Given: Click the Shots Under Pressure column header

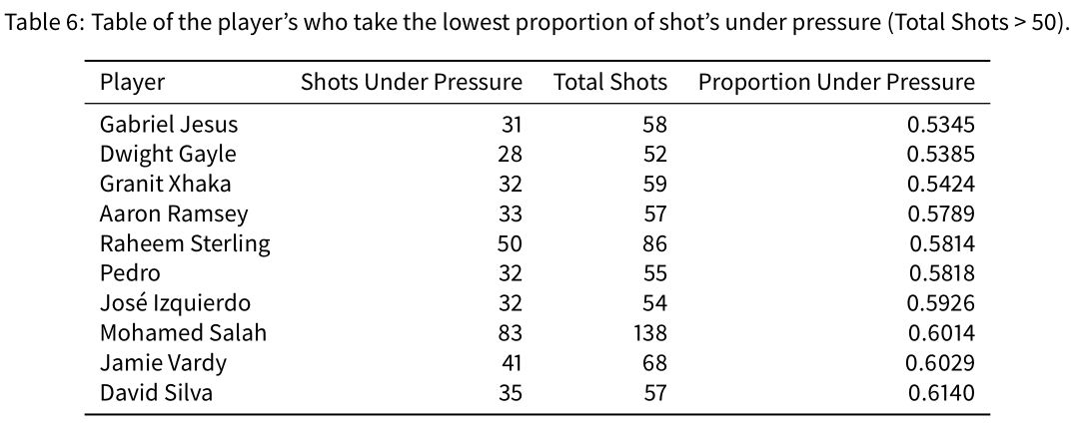Looking at the screenshot, I should [412, 83].
